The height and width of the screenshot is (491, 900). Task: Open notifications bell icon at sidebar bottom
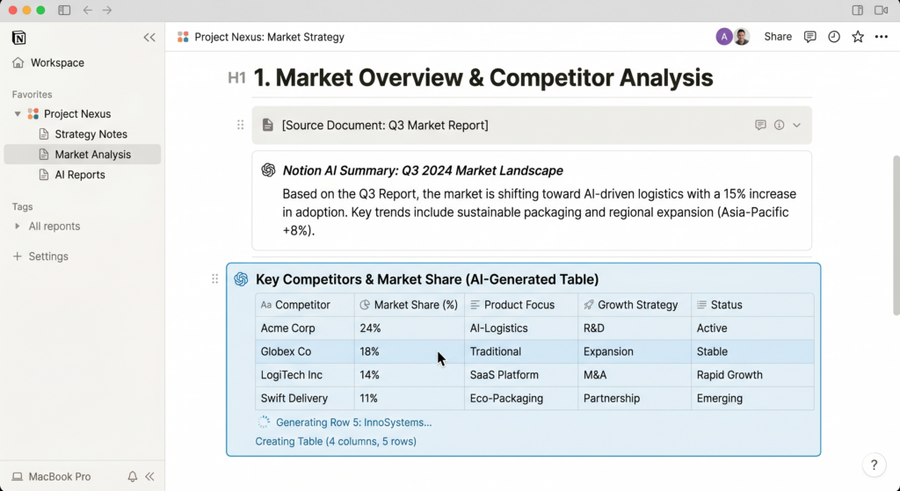coord(133,477)
